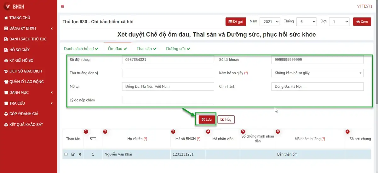The width and height of the screenshot is (378, 173).
Task: Open Kèm hồ sơ giấy dropdown
Action: [317, 73]
